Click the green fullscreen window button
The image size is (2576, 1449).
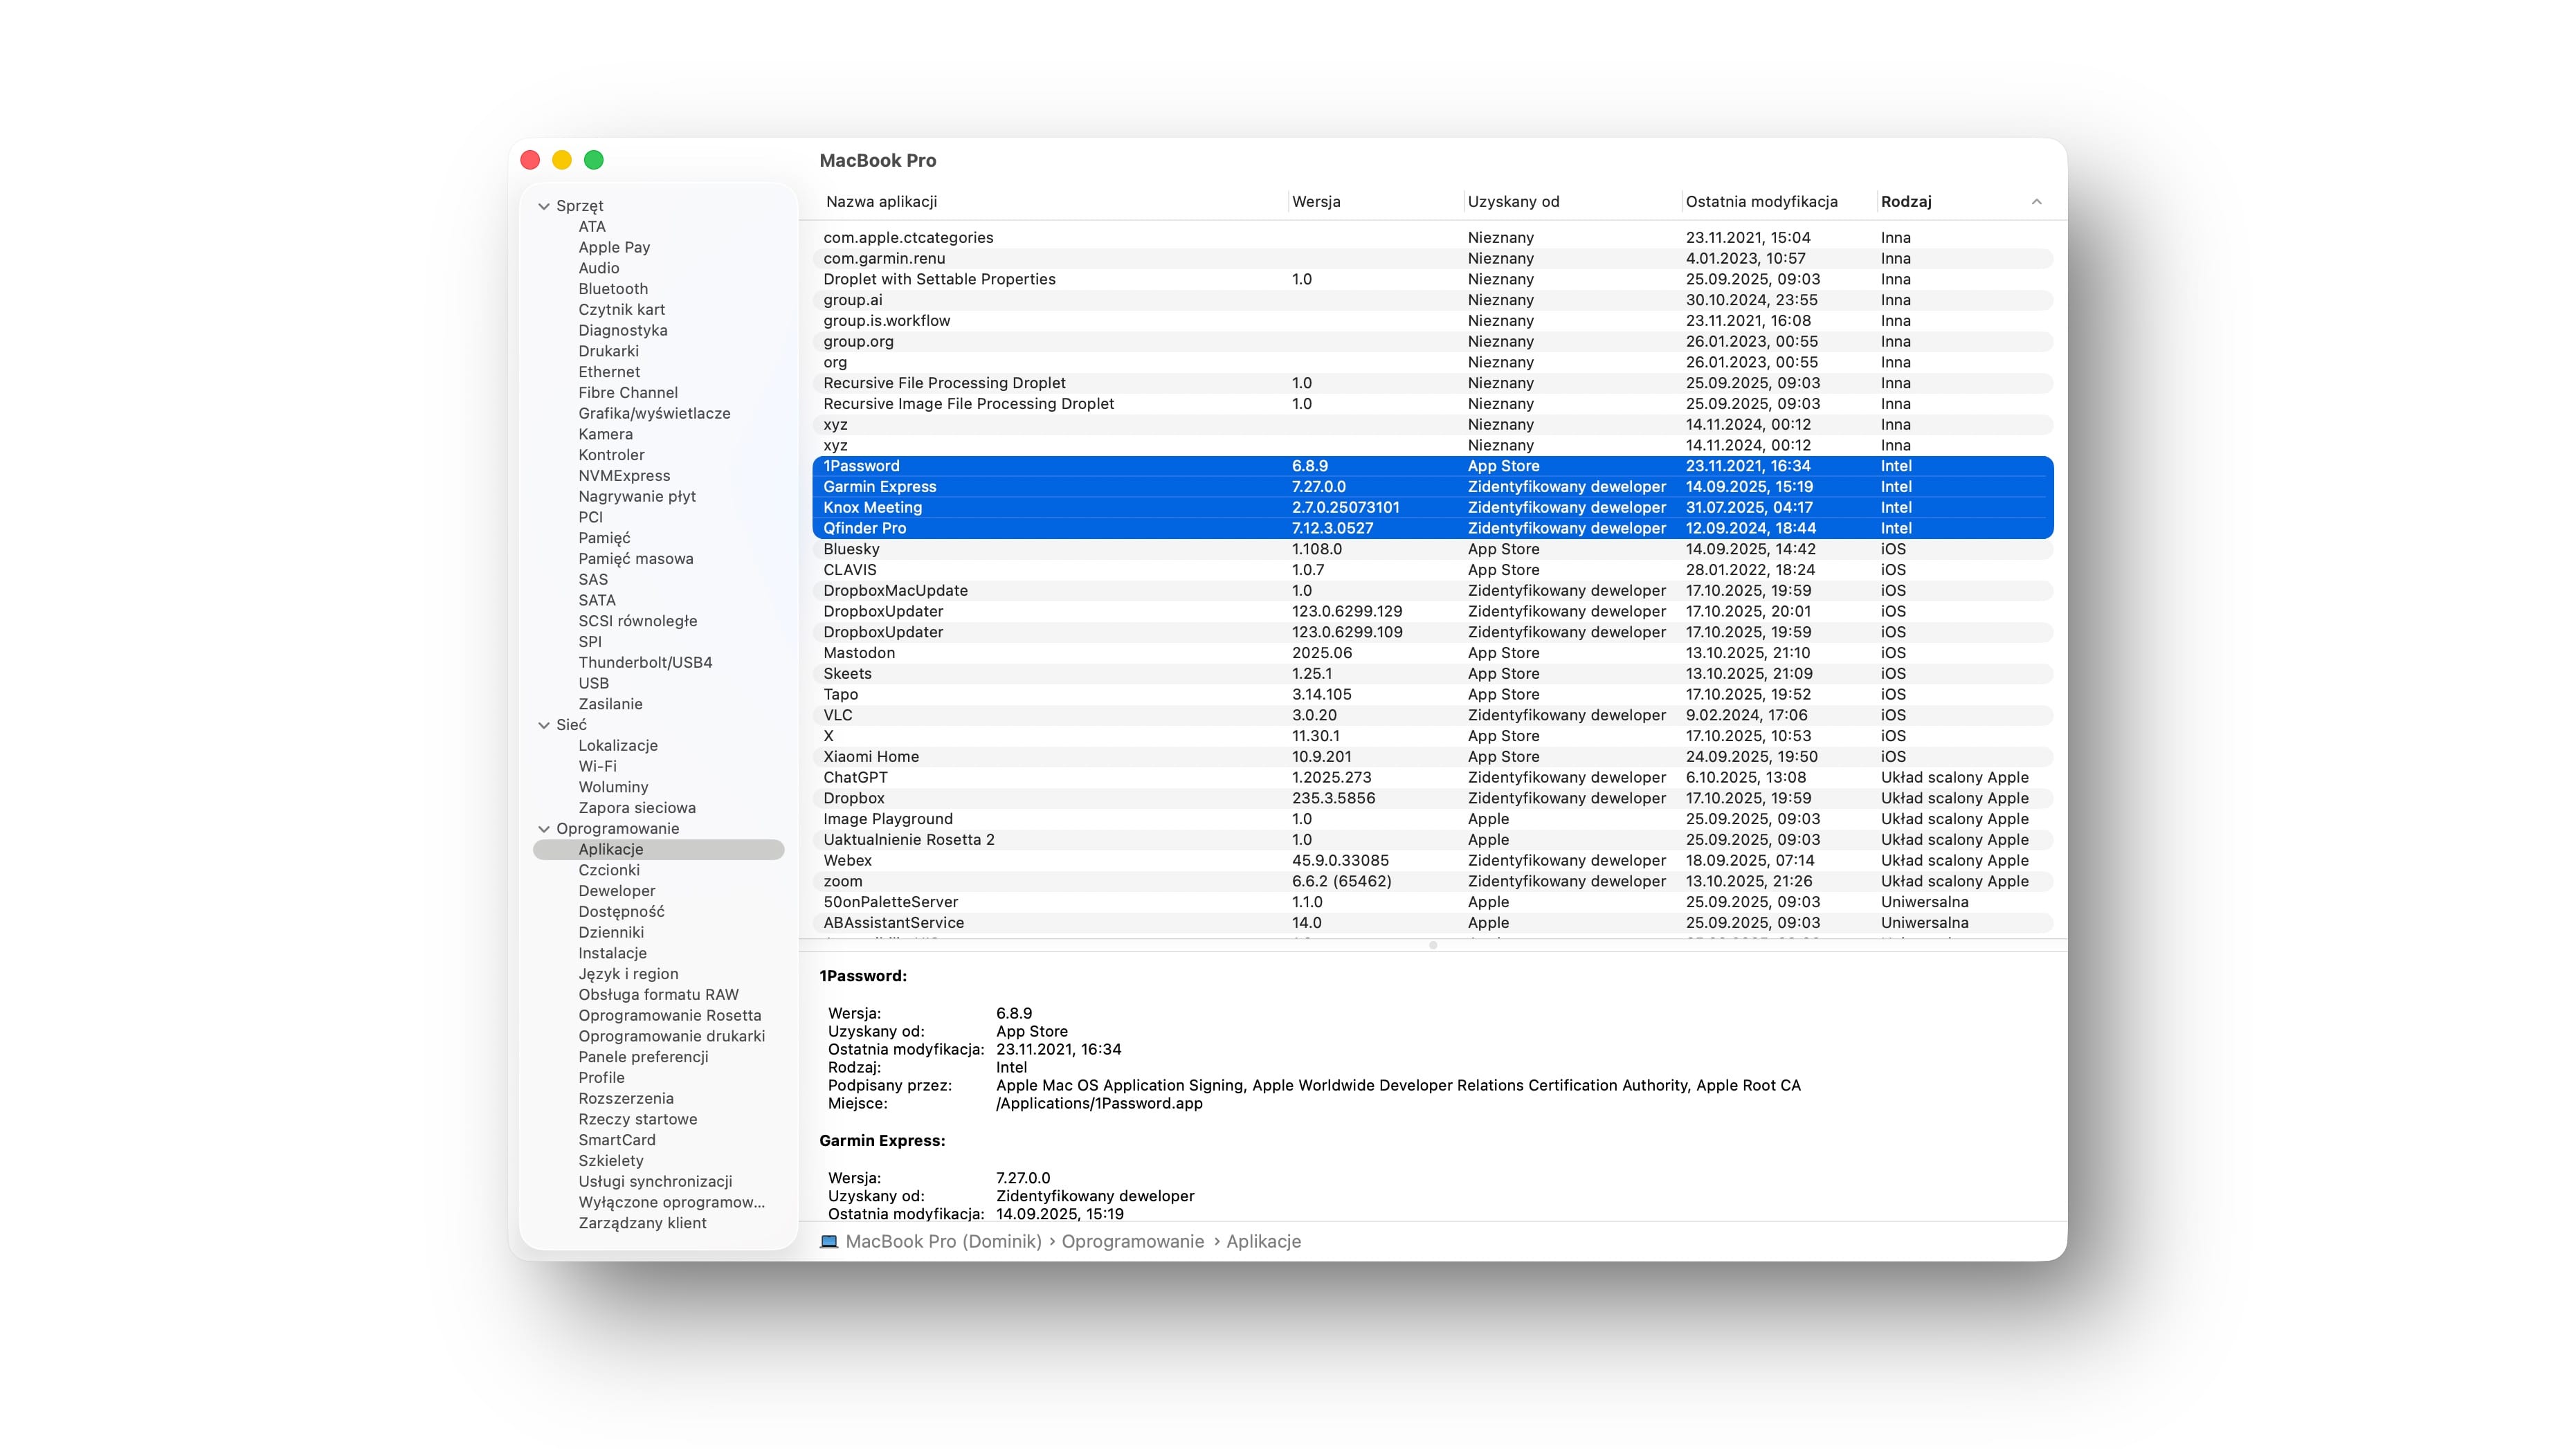tap(594, 160)
